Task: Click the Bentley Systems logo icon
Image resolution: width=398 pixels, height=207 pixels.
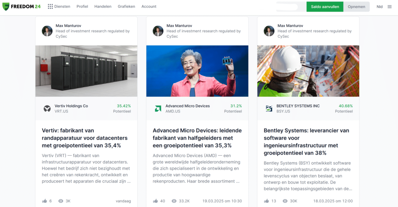Action: [269, 109]
